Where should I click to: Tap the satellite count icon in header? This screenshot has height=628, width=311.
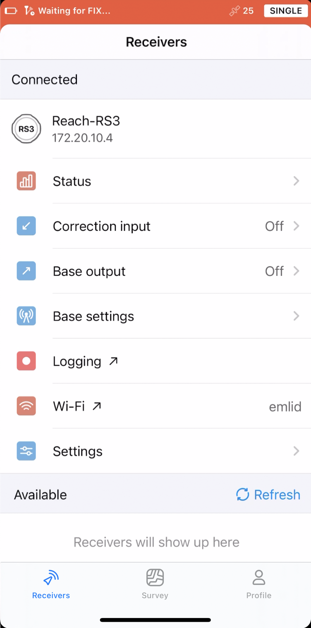[x=234, y=11]
